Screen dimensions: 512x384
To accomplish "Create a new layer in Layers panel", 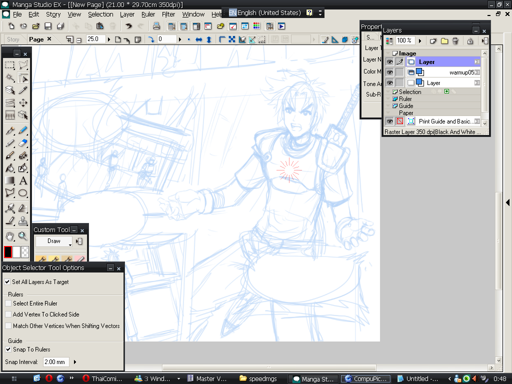I will pos(433,41).
